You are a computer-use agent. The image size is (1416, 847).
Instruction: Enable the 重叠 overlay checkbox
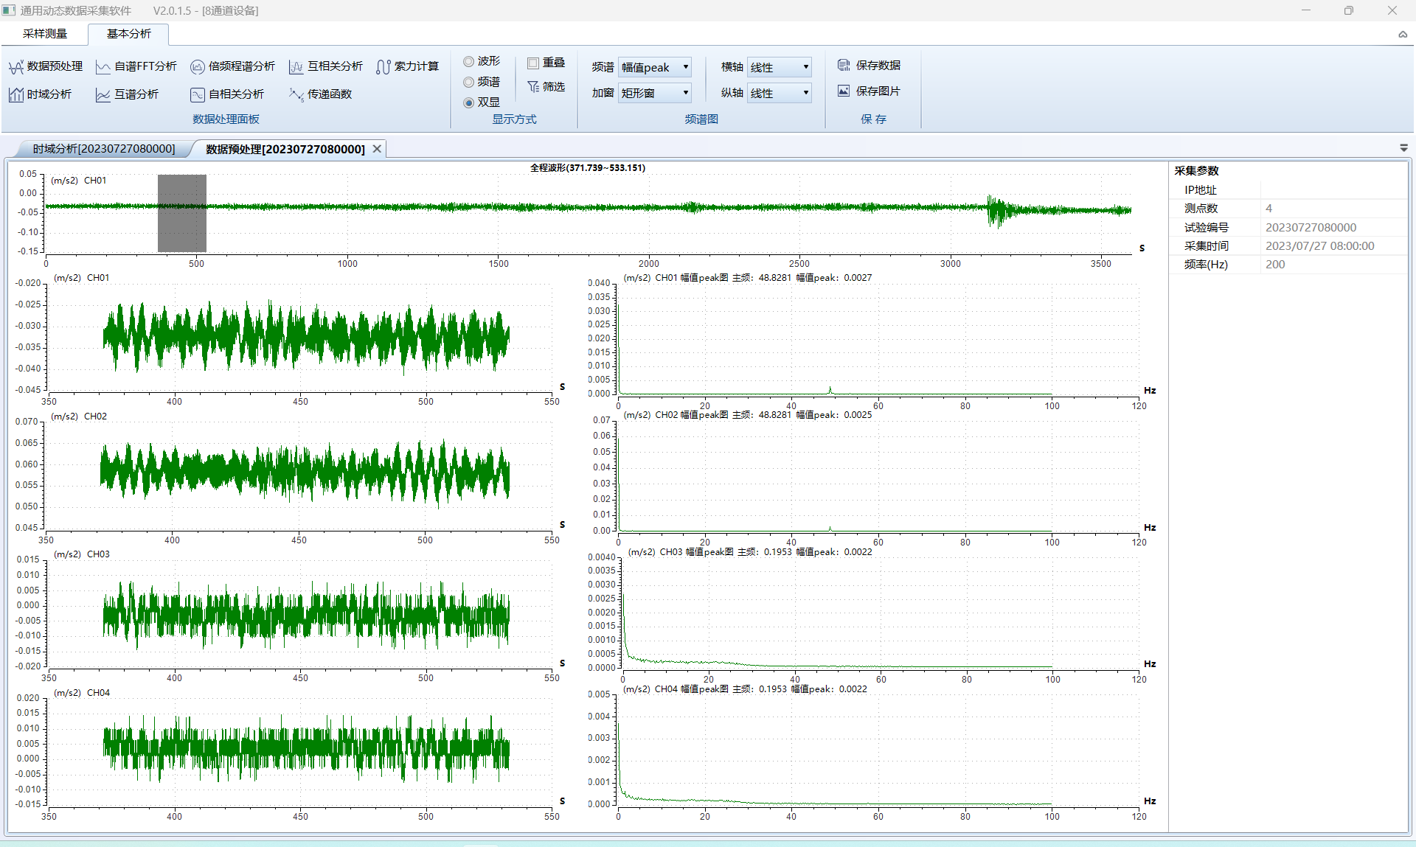533,63
